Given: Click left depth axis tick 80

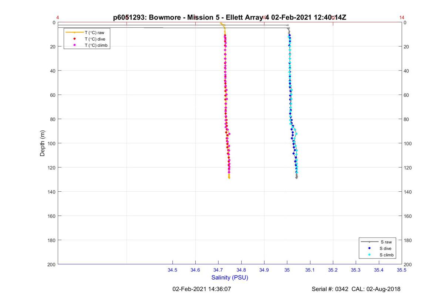Looking at the screenshot, I should [x=53, y=119].
